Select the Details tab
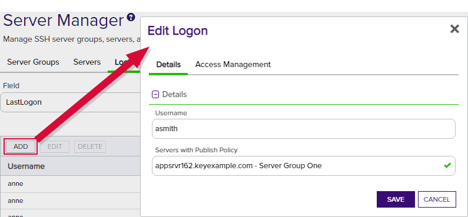The image size is (468, 217). [168, 64]
